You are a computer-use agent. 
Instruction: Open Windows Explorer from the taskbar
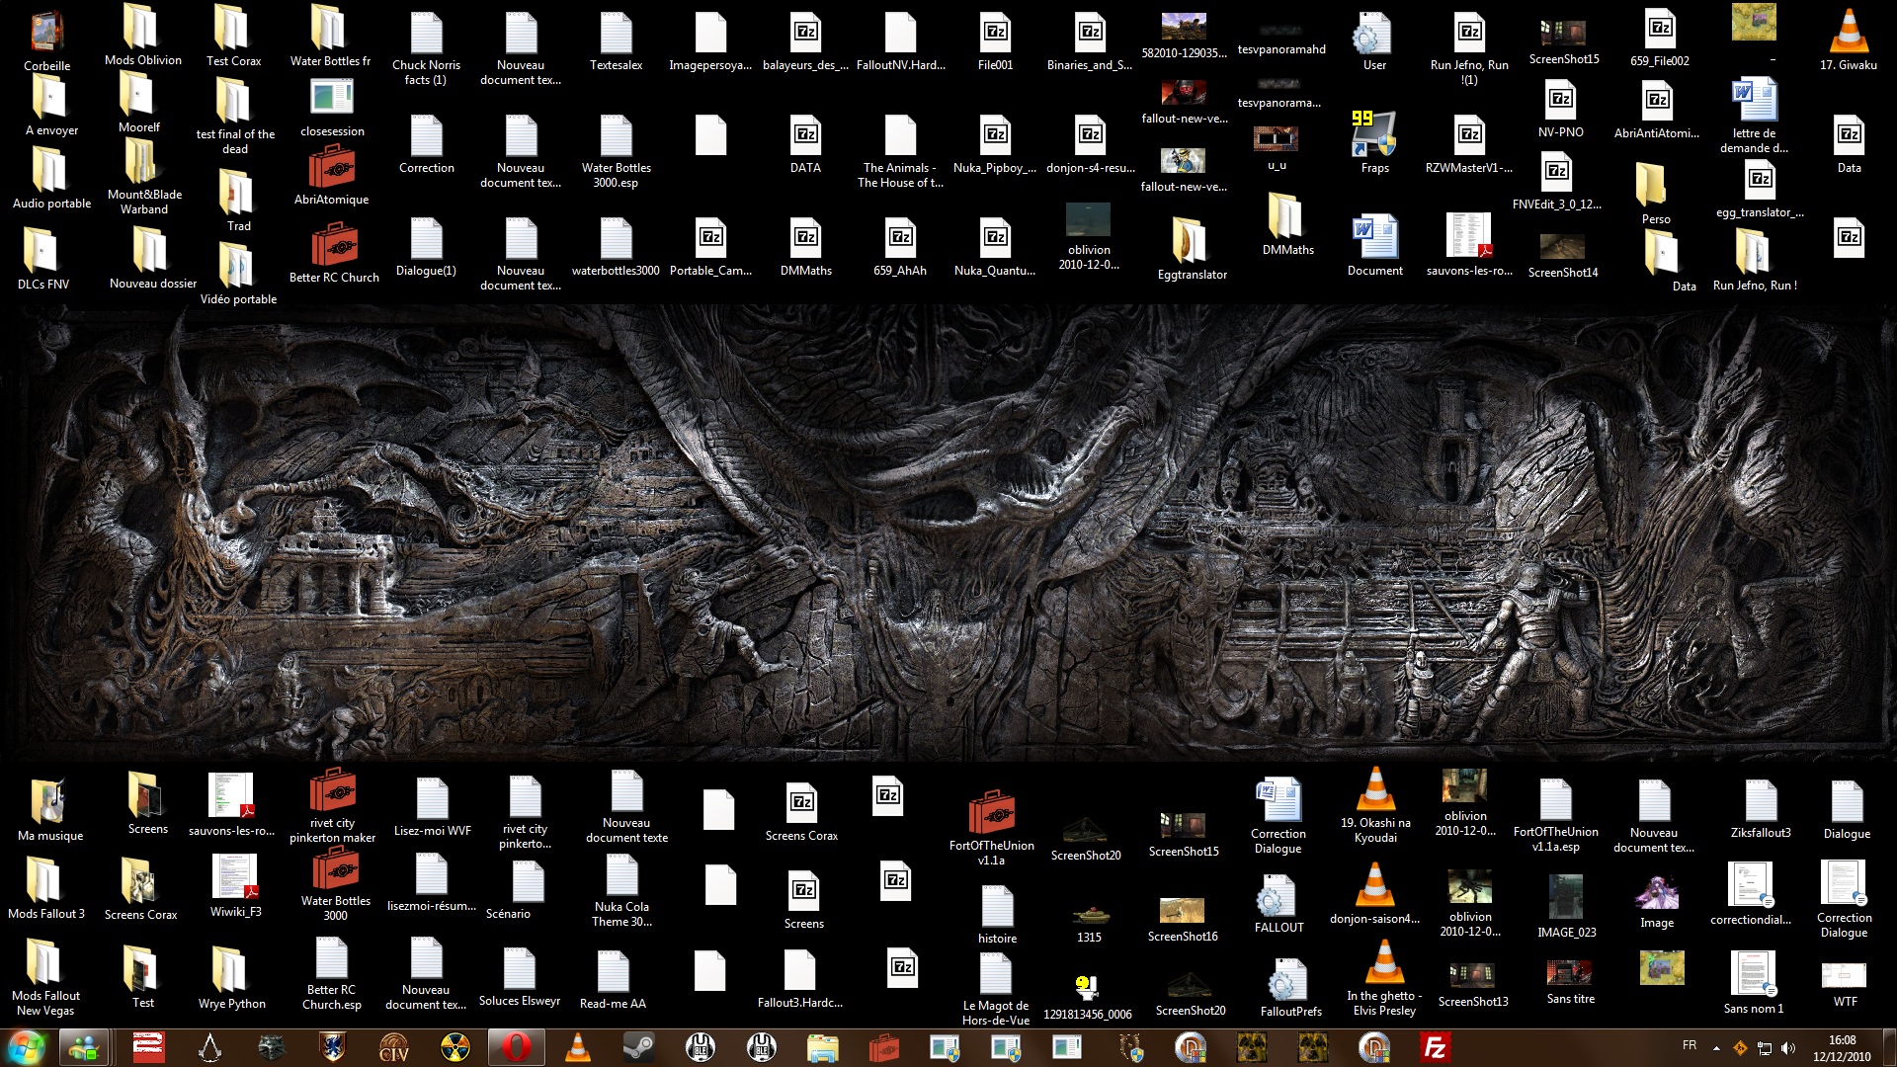[x=822, y=1047]
